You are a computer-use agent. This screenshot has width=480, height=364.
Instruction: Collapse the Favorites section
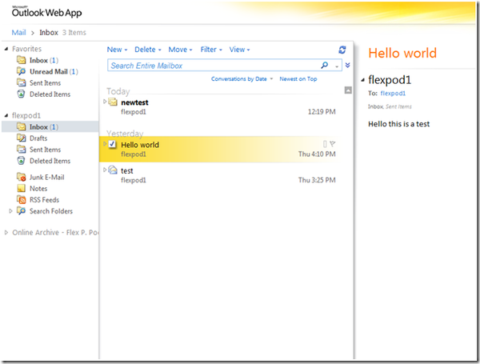(x=6, y=50)
